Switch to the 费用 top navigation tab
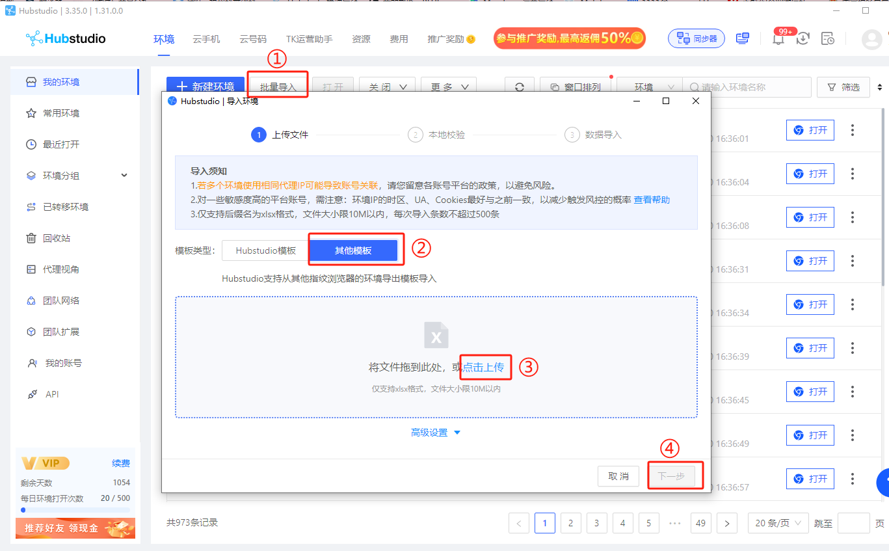 tap(399, 39)
